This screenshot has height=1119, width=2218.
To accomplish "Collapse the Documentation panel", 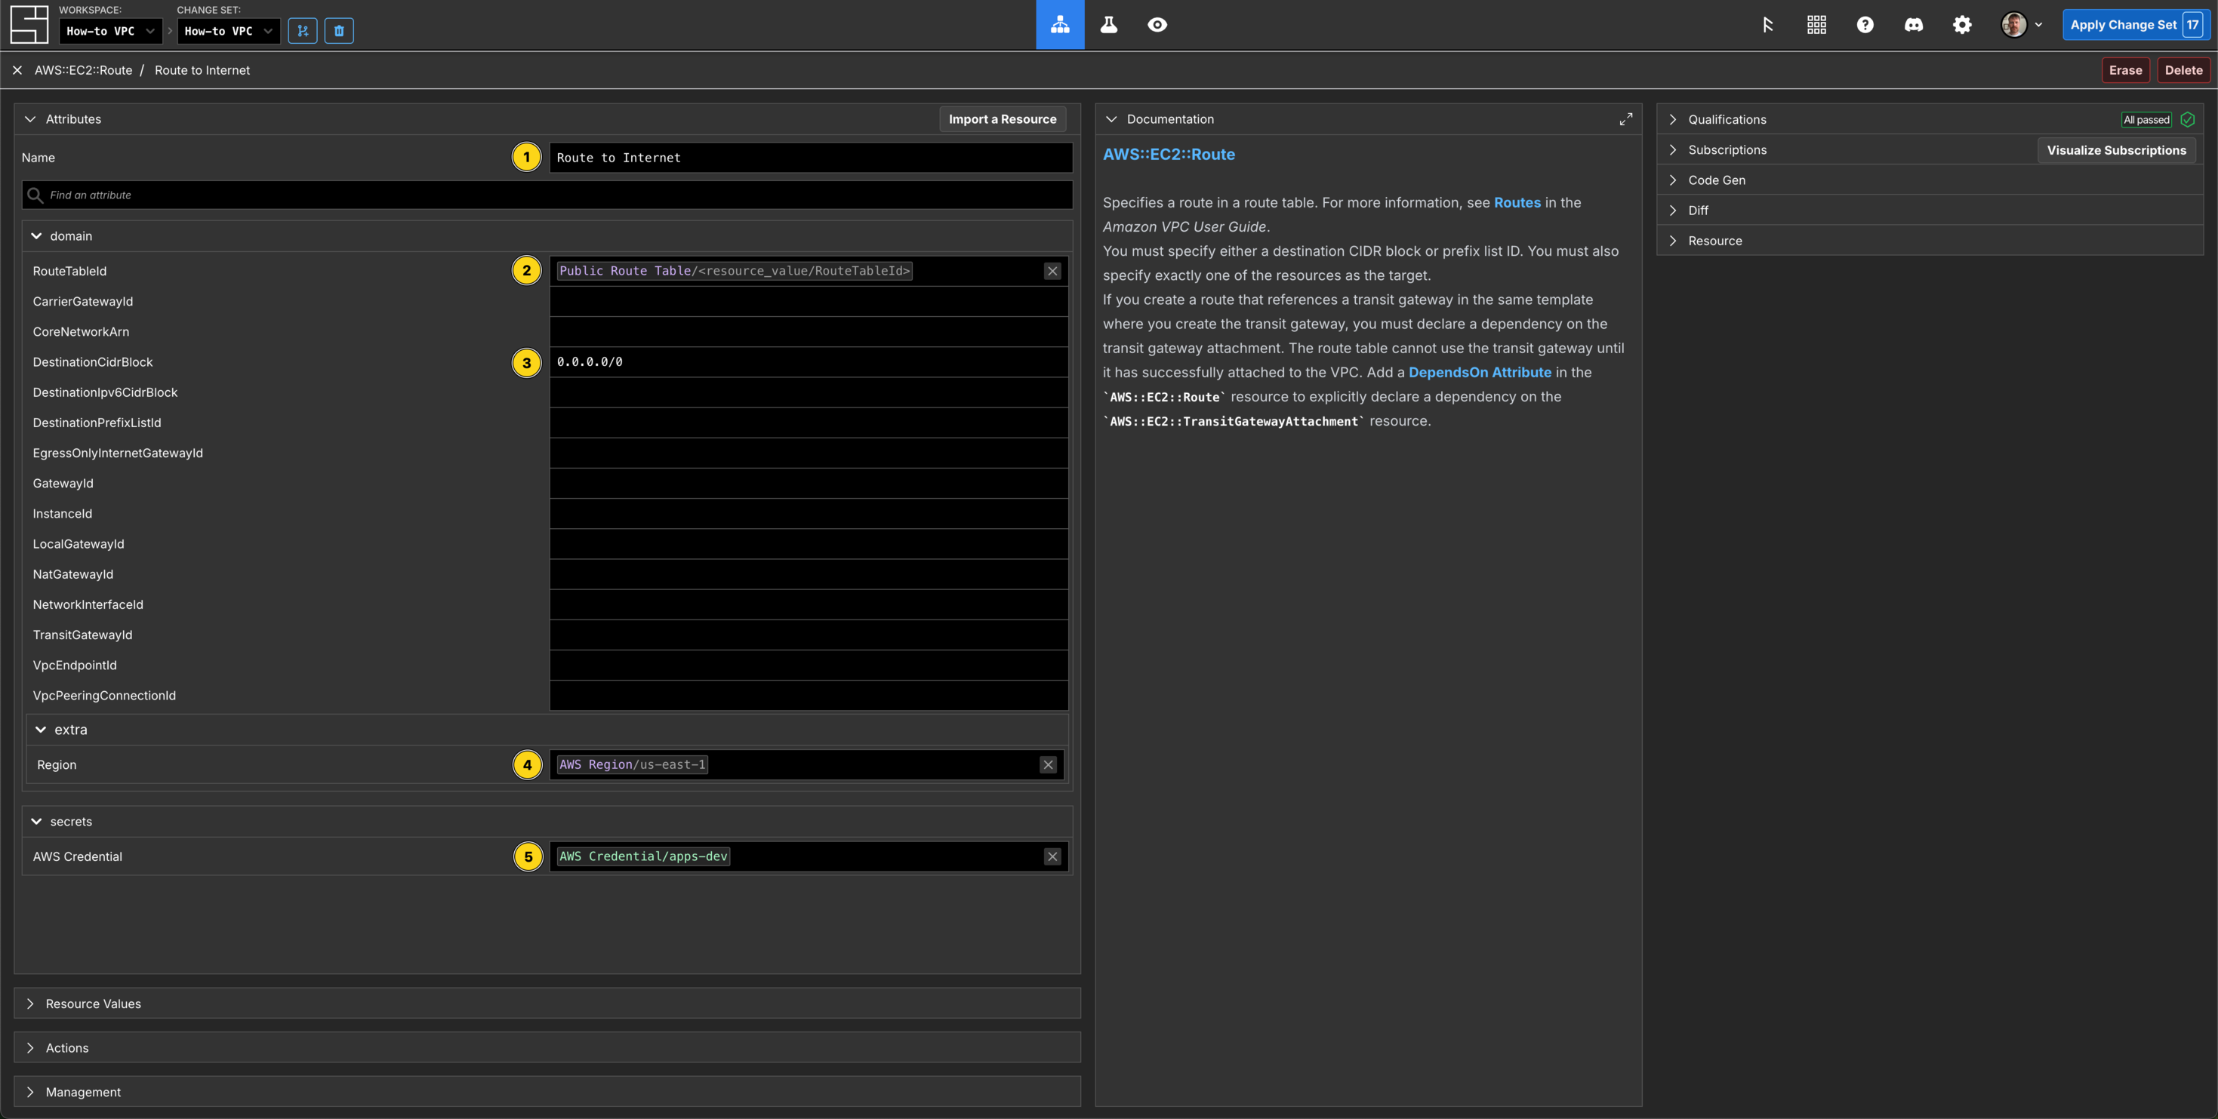I will coord(1111,118).
